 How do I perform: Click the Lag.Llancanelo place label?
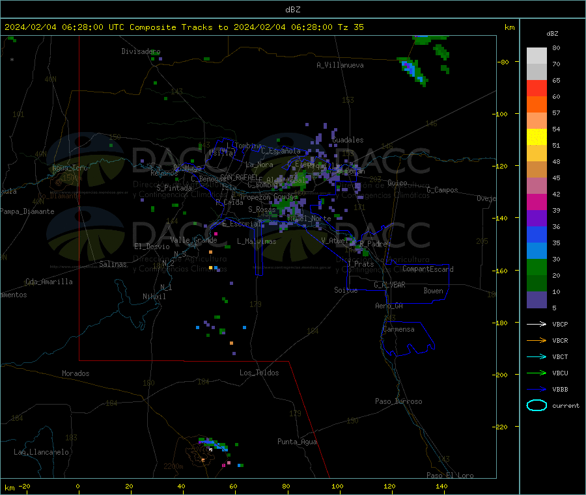click(41, 452)
